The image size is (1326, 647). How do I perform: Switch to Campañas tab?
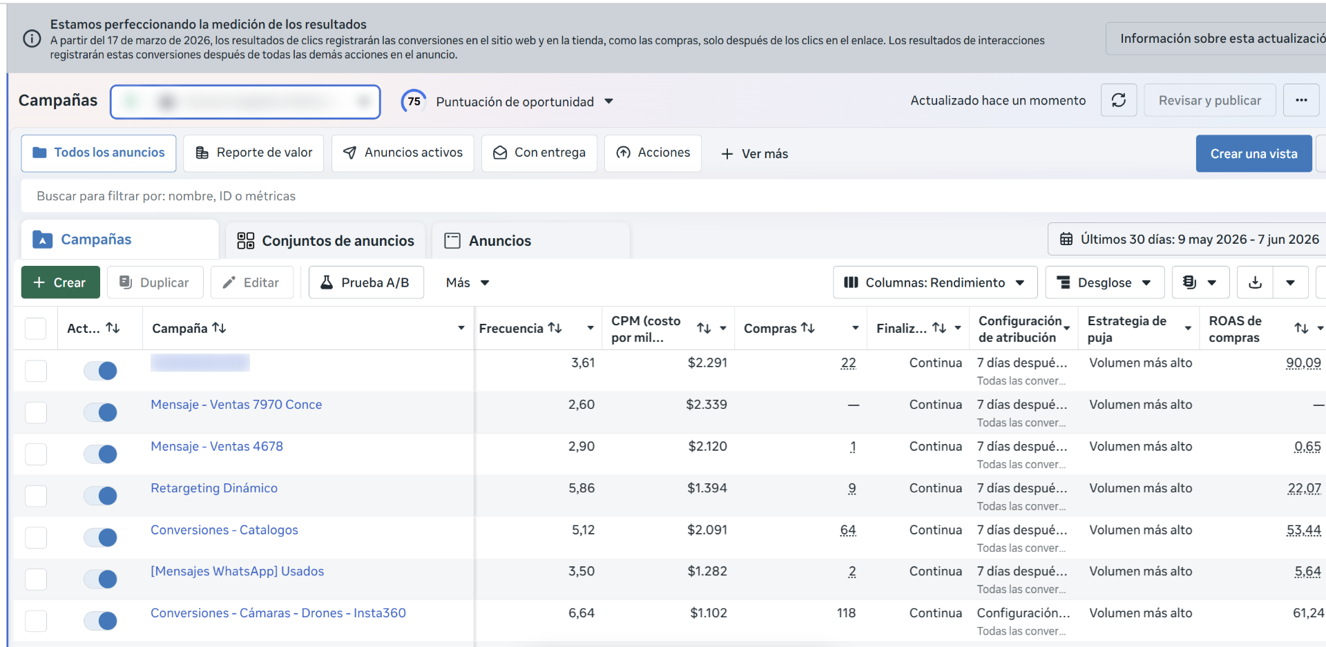(119, 239)
